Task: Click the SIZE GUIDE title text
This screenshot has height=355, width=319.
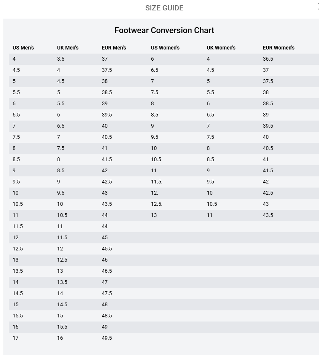Action: (164, 8)
